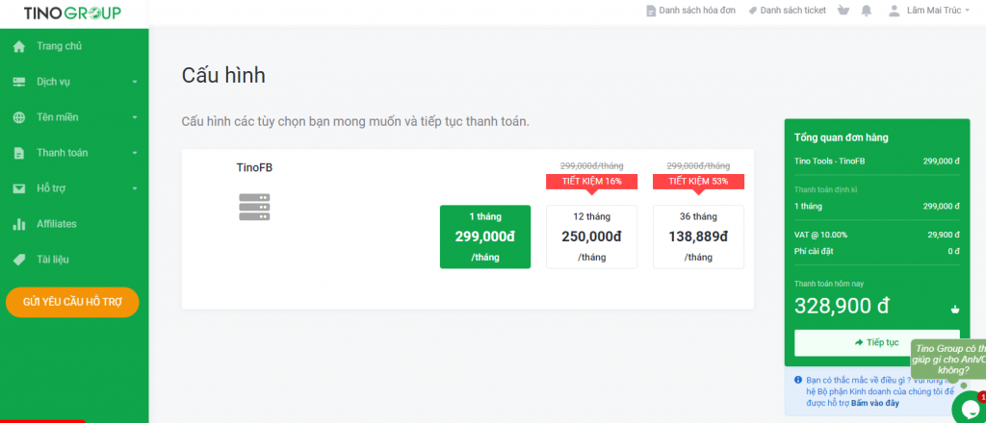Select the 1 tháng billing option
This screenshot has height=423, width=986.
pyautogui.click(x=485, y=236)
